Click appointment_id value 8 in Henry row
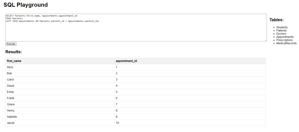This screenshot has height=132, width=299. [x=190, y=110]
